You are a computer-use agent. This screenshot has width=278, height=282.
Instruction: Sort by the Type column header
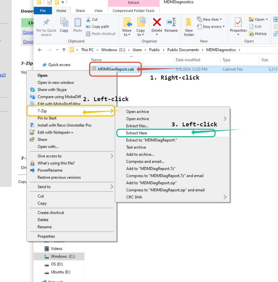227,60
